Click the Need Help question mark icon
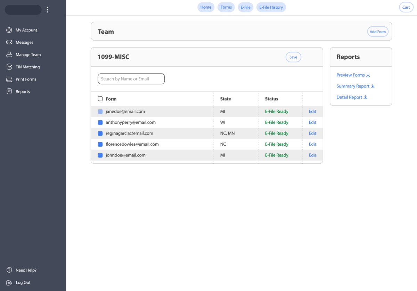This screenshot has height=291, width=417. [x=9, y=270]
